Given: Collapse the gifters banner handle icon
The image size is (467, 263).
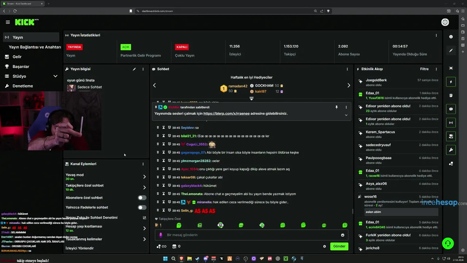Looking at the screenshot, I should point(251,99).
